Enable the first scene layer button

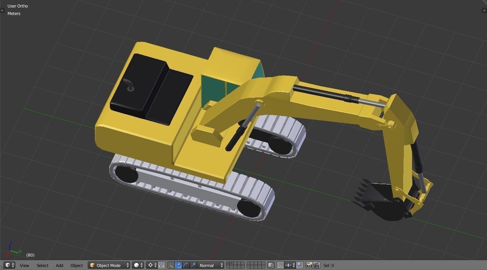coord(228,264)
